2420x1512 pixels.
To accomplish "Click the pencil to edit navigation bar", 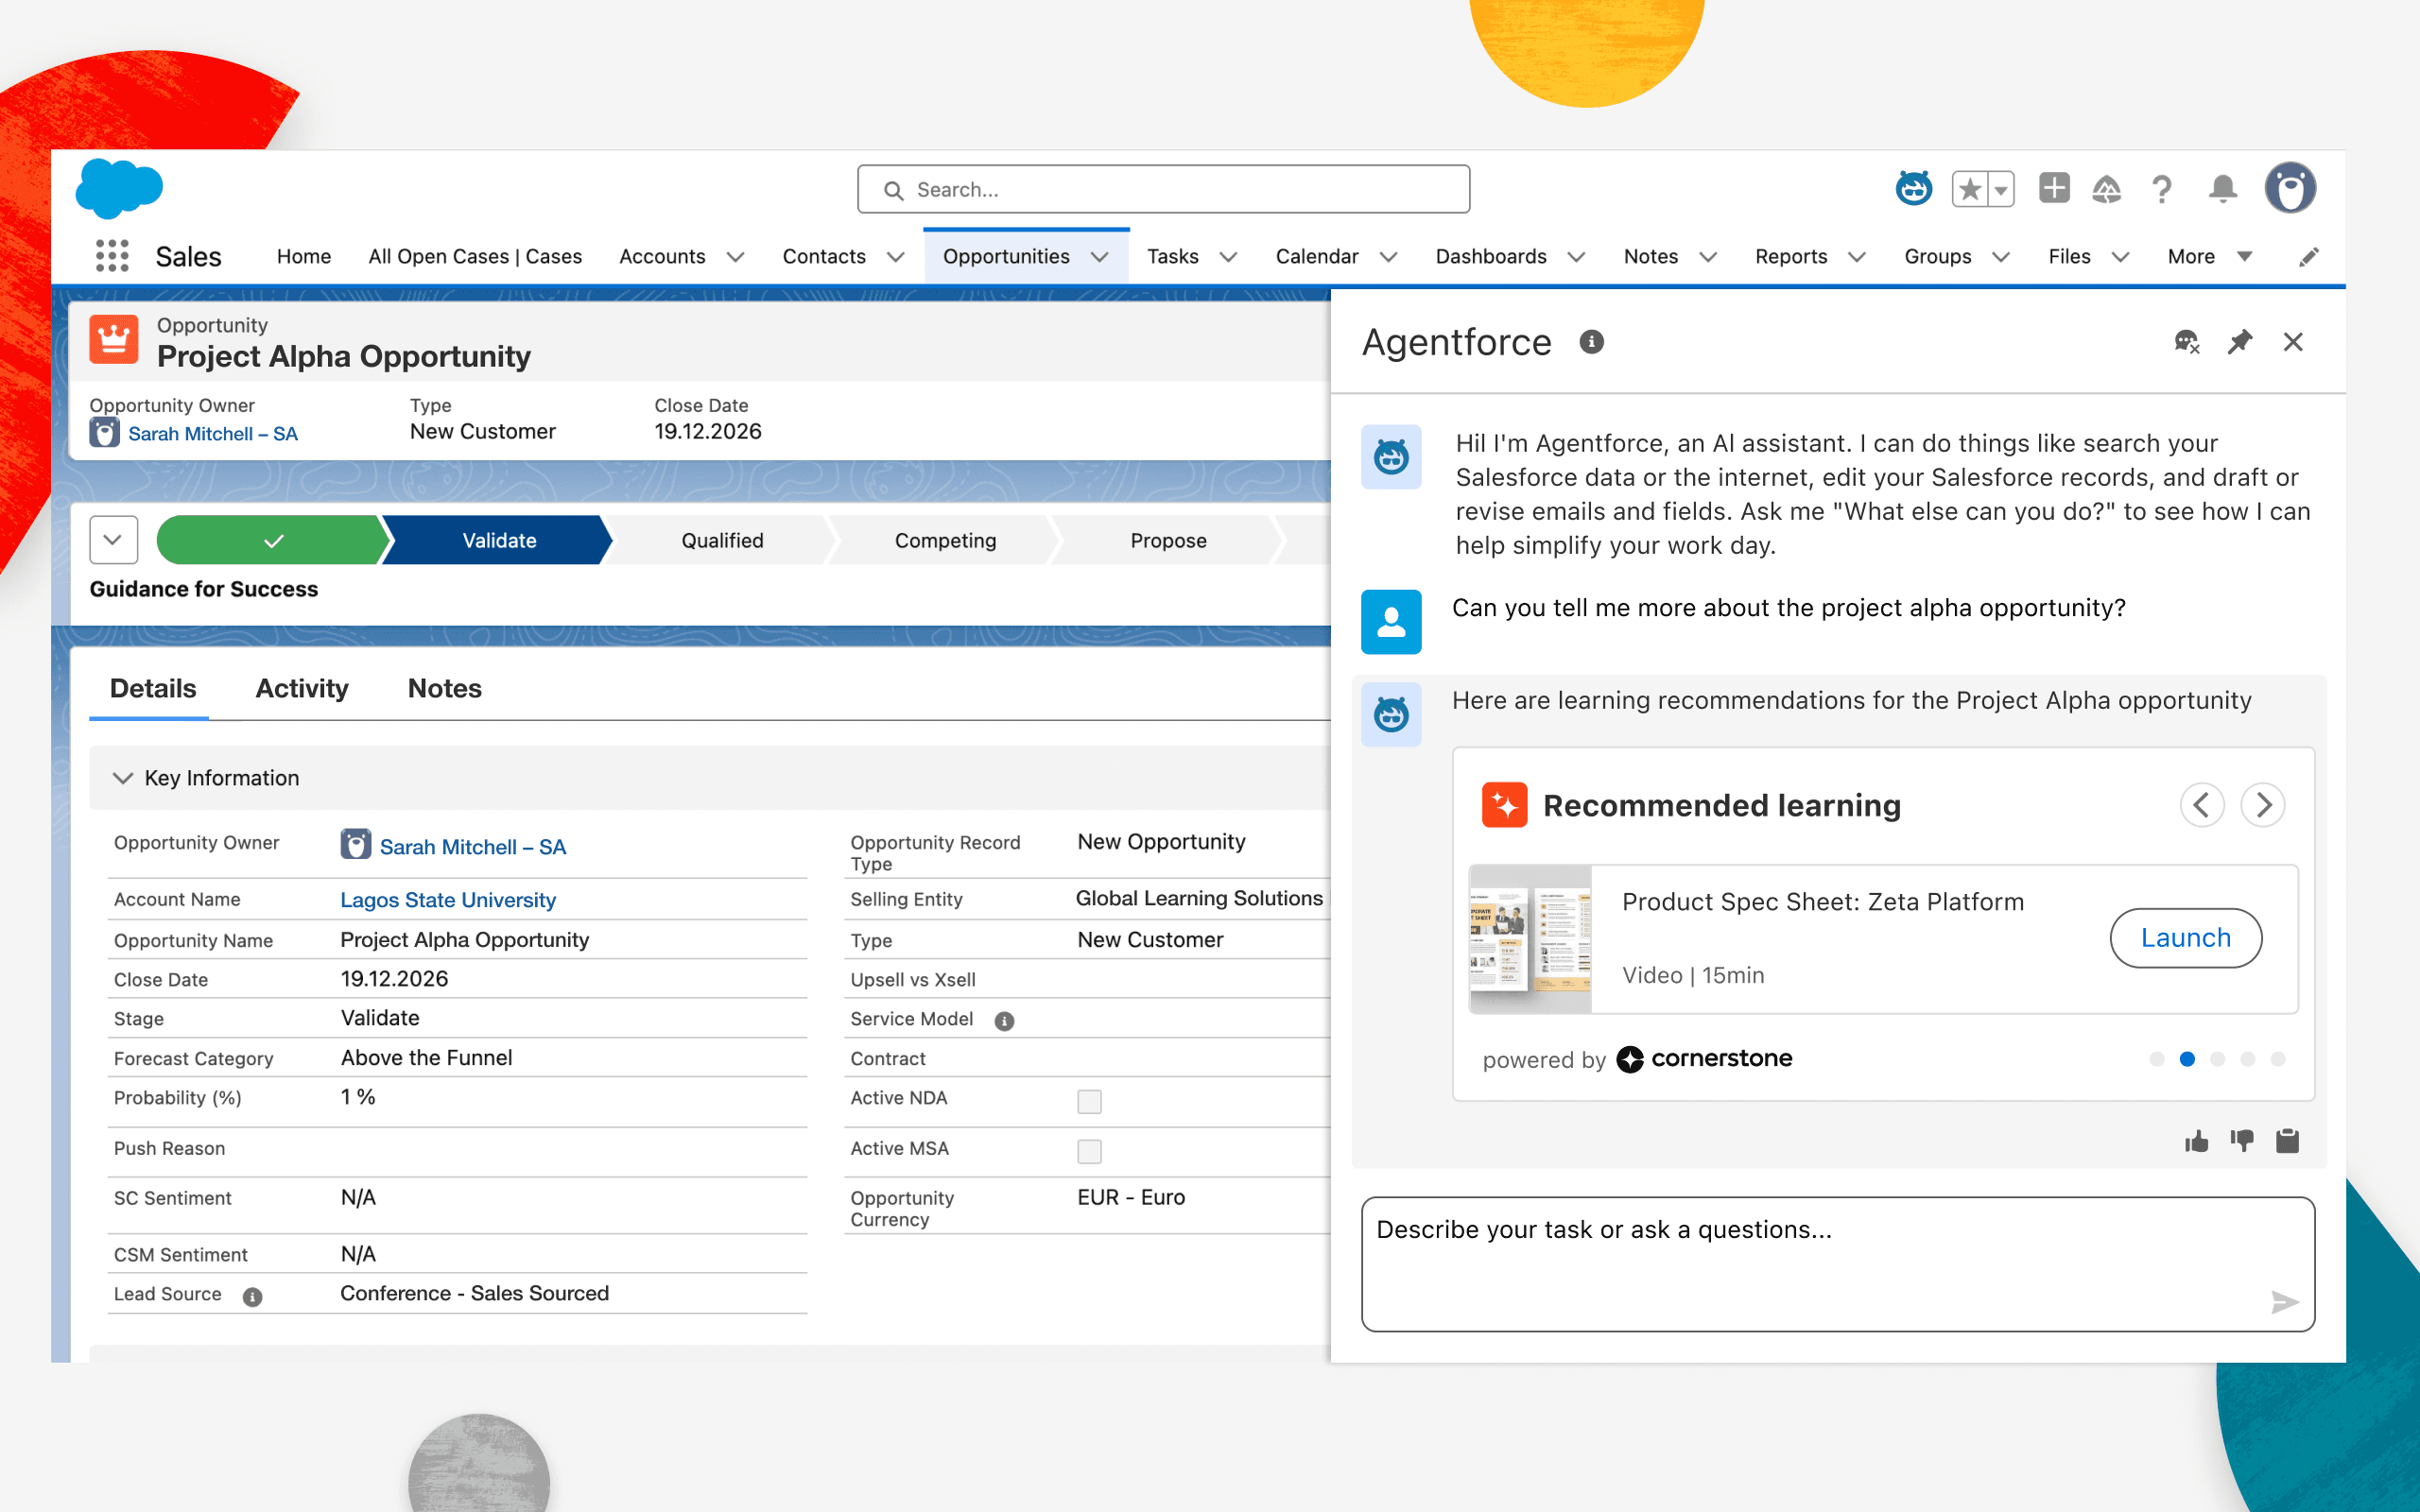I will [x=2309, y=257].
